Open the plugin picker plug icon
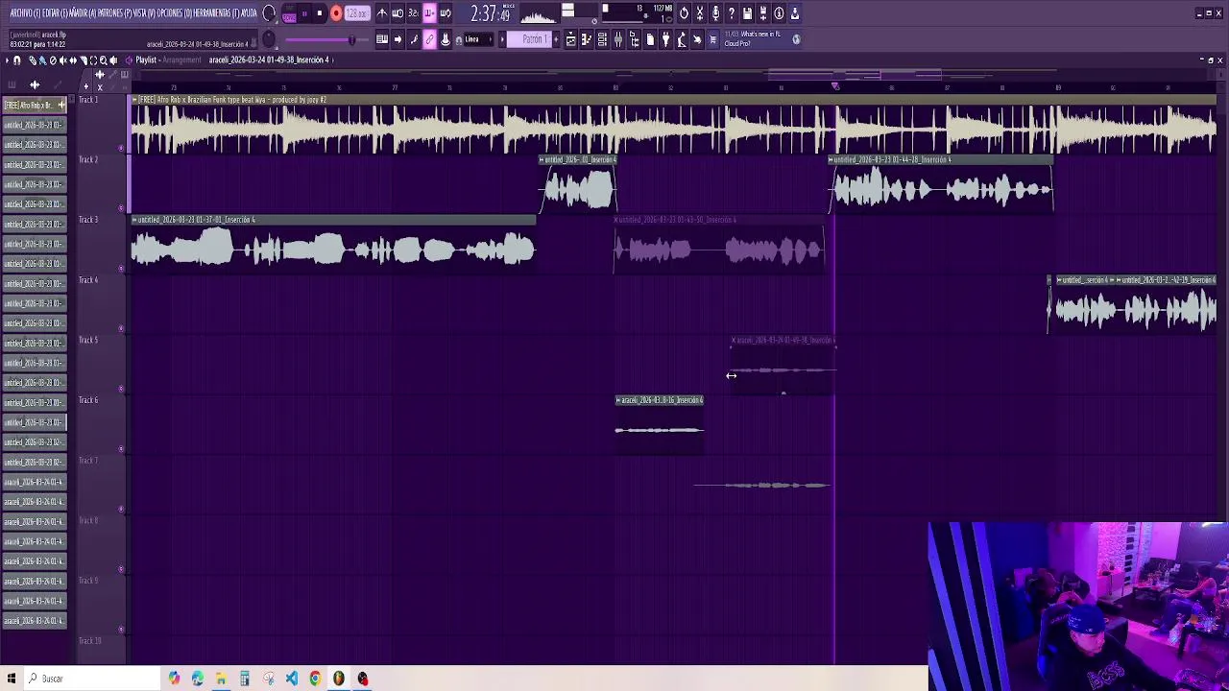 tap(665, 39)
